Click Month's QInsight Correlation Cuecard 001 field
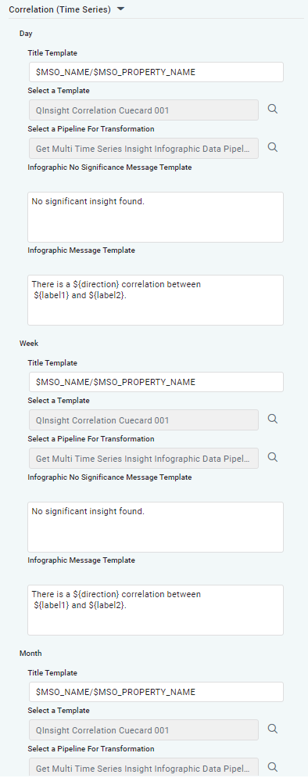 click(144, 730)
